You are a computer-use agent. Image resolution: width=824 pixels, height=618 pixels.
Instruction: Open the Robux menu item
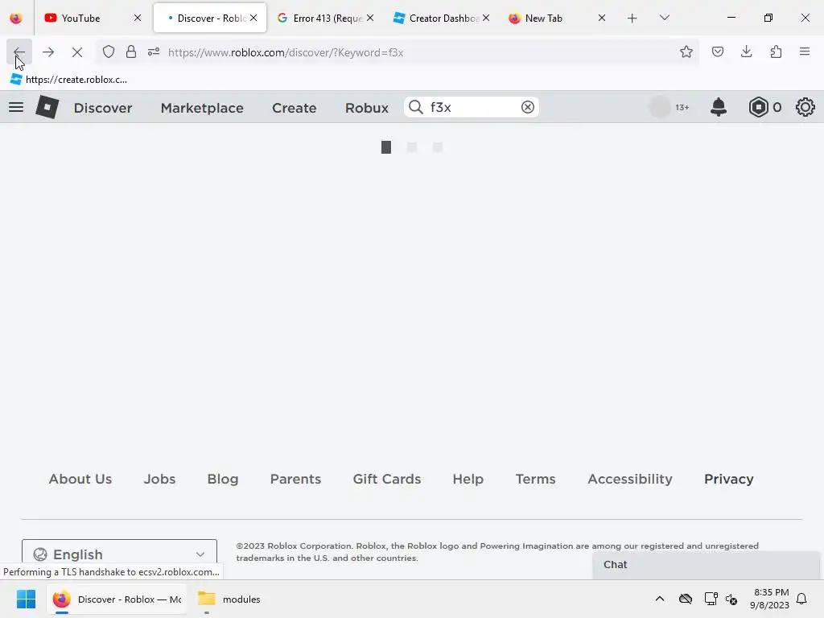[367, 108]
